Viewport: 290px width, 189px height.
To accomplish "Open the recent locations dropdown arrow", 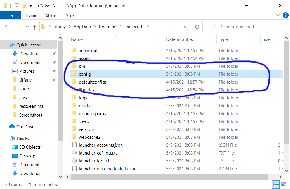I will 27,27.
